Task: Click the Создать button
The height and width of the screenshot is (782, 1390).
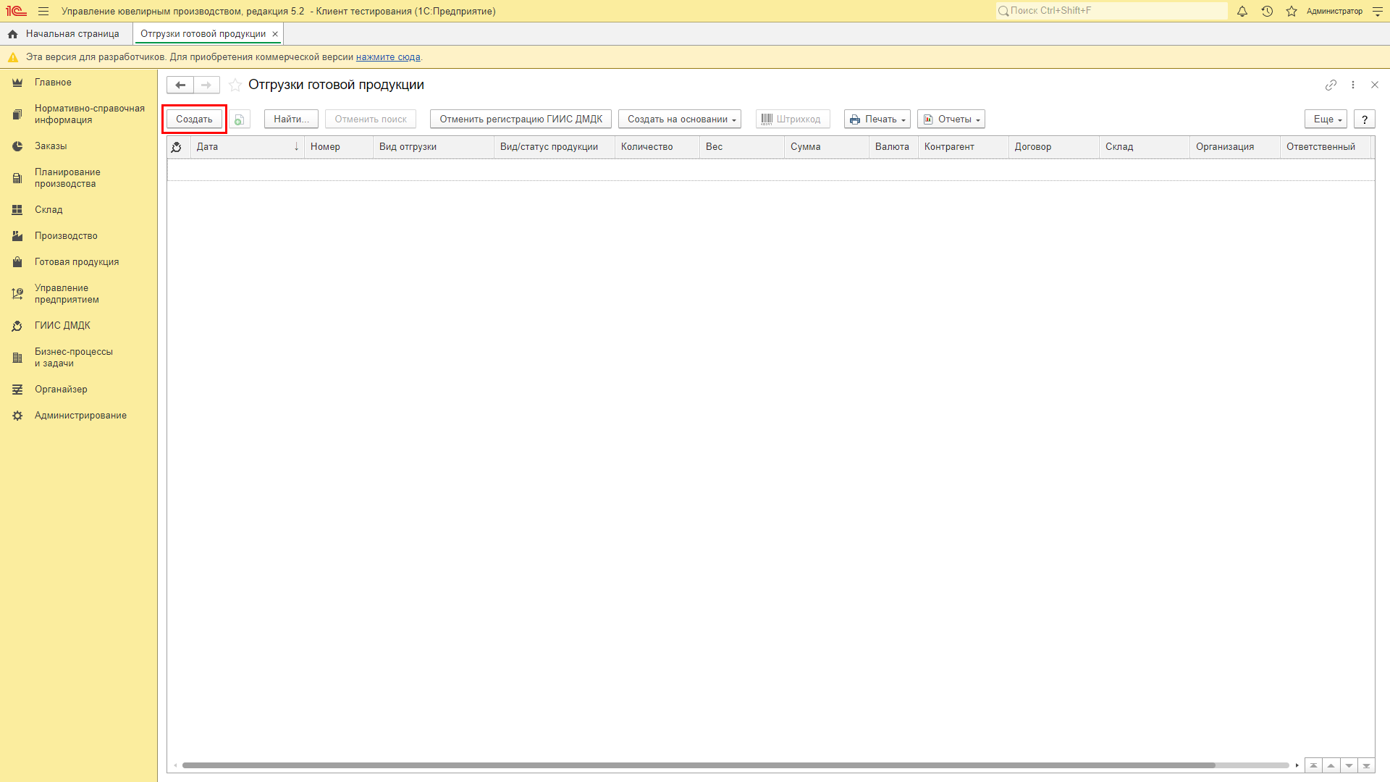Action: (194, 119)
